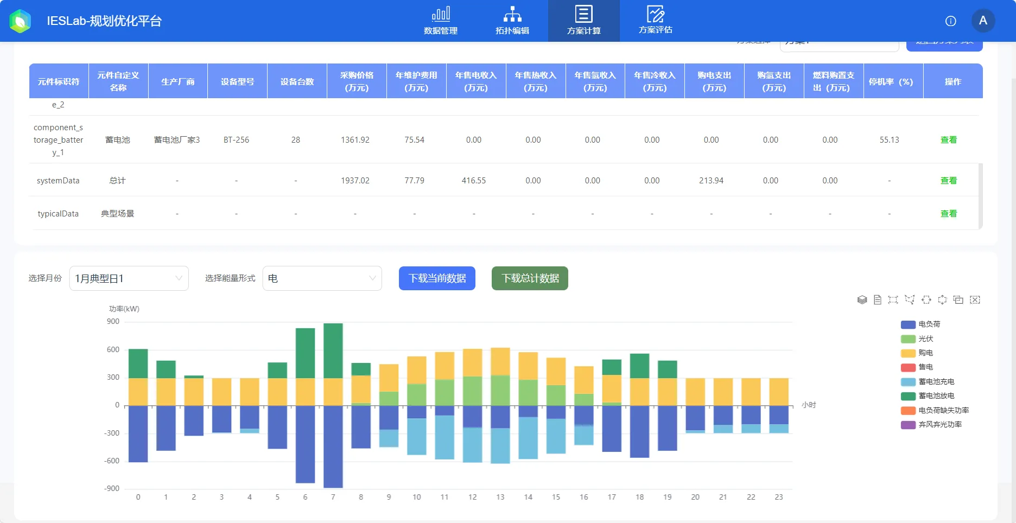Click cell BT-256 device model

pyautogui.click(x=237, y=140)
